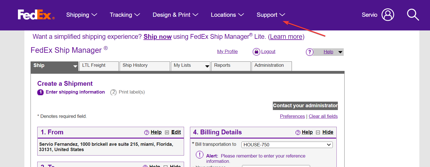Click the search magnifier icon

(413, 15)
